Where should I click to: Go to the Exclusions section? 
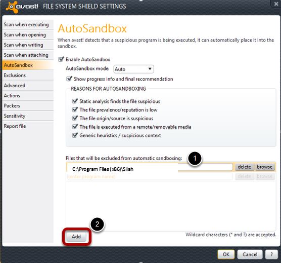28,76
